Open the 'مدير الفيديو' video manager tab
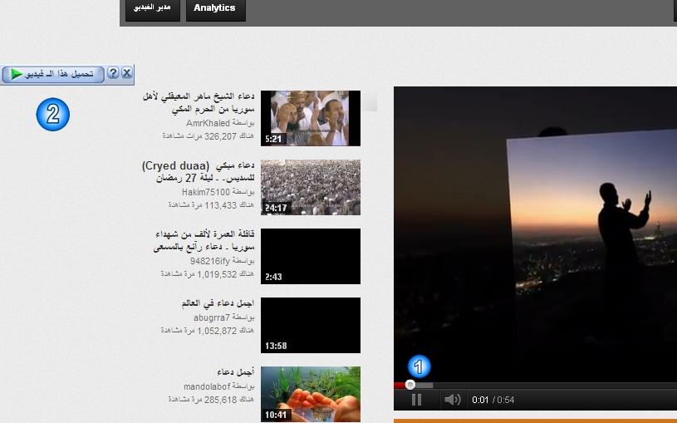The height and width of the screenshot is (423, 677). (x=152, y=8)
